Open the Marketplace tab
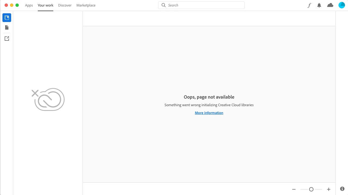 coord(86,5)
